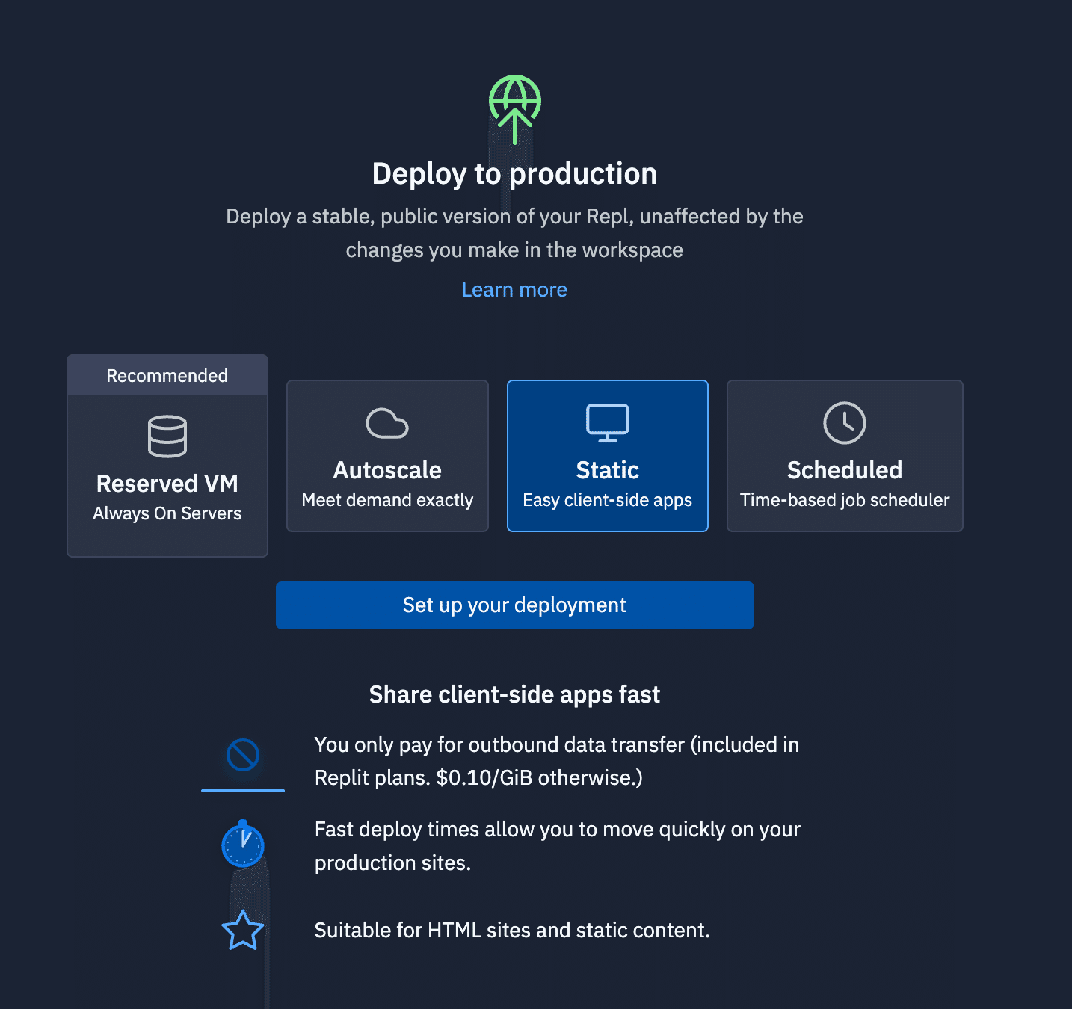Open the Learn more link
Screen dimensions: 1072x1009
pyautogui.click(x=514, y=289)
